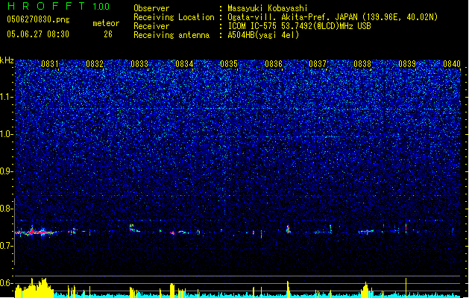The height and width of the screenshot is (298, 469).
Task: Select the meteor count value 26
Action: point(108,34)
